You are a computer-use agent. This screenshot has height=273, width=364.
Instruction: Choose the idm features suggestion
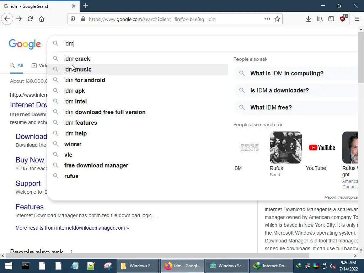(x=138, y=123)
